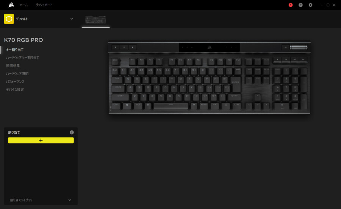
Task: Open the ダッシュボード menu
Action: pos(44,5)
